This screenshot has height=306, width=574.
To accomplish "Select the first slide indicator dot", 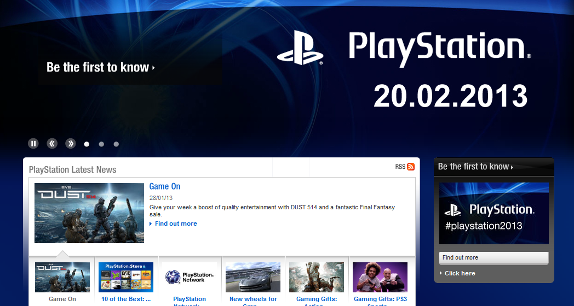I will click(x=87, y=144).
